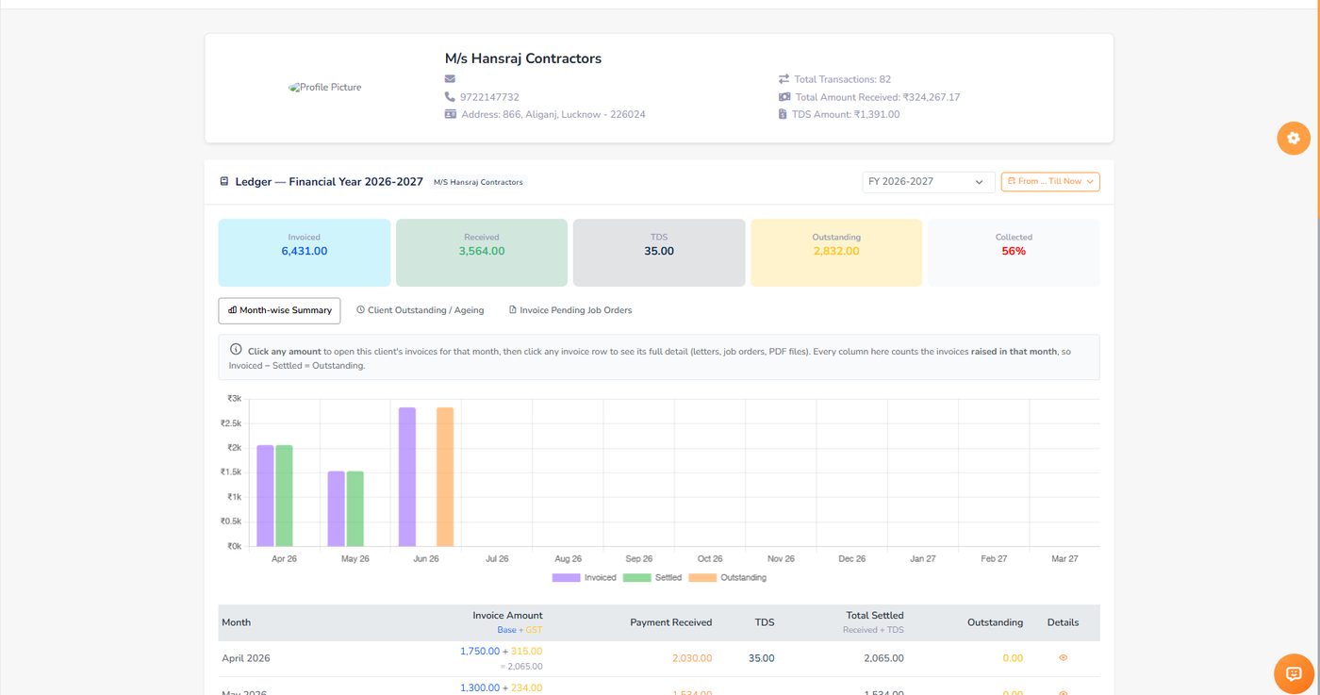Click the M/S Hansraj Contractors badge
Image resolution: width=1320 pixels, height=695 pixels.
478,182
